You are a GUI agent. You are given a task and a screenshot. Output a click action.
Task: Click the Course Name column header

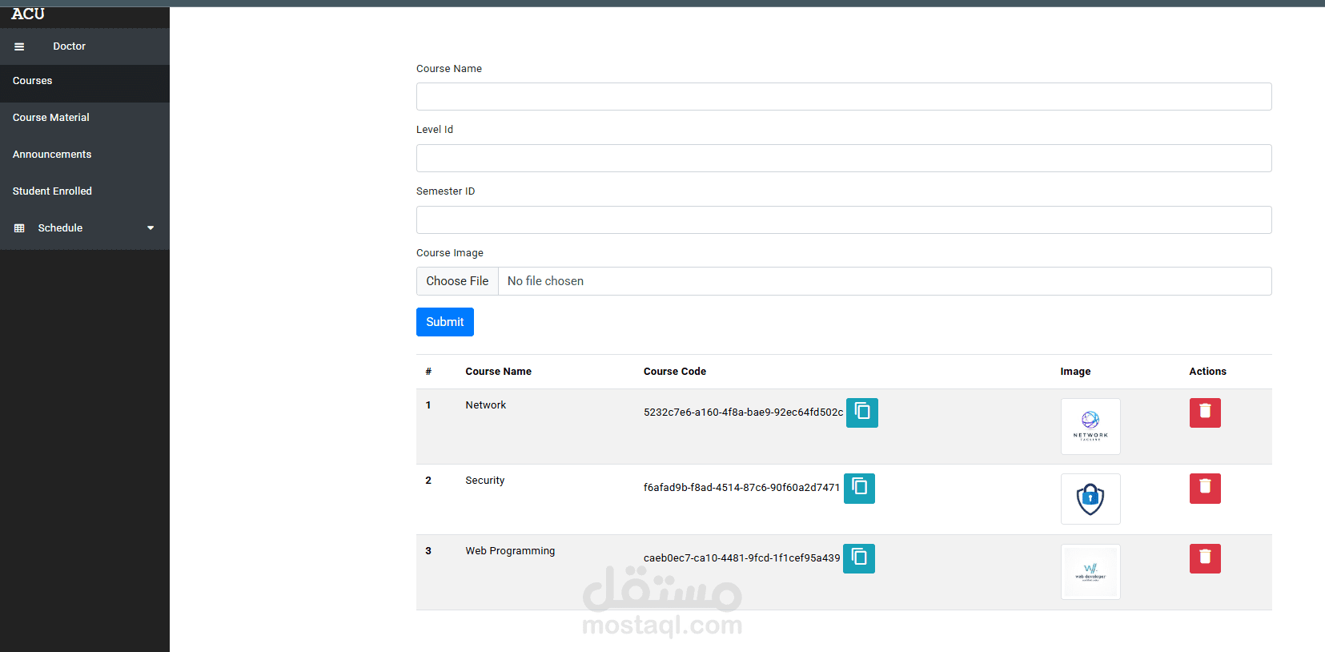[x=499, y=372]
